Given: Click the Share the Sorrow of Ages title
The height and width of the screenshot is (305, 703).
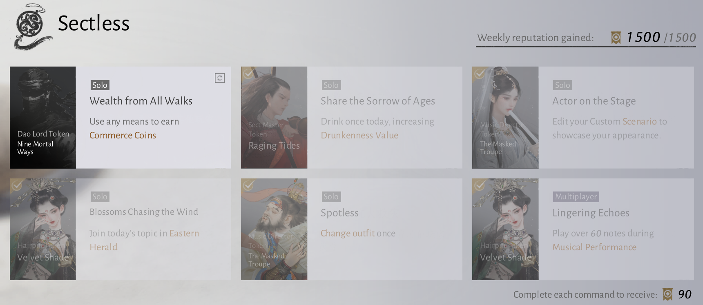Looking at the screenshot, I should pyautogui.click(x=377, y=101).
